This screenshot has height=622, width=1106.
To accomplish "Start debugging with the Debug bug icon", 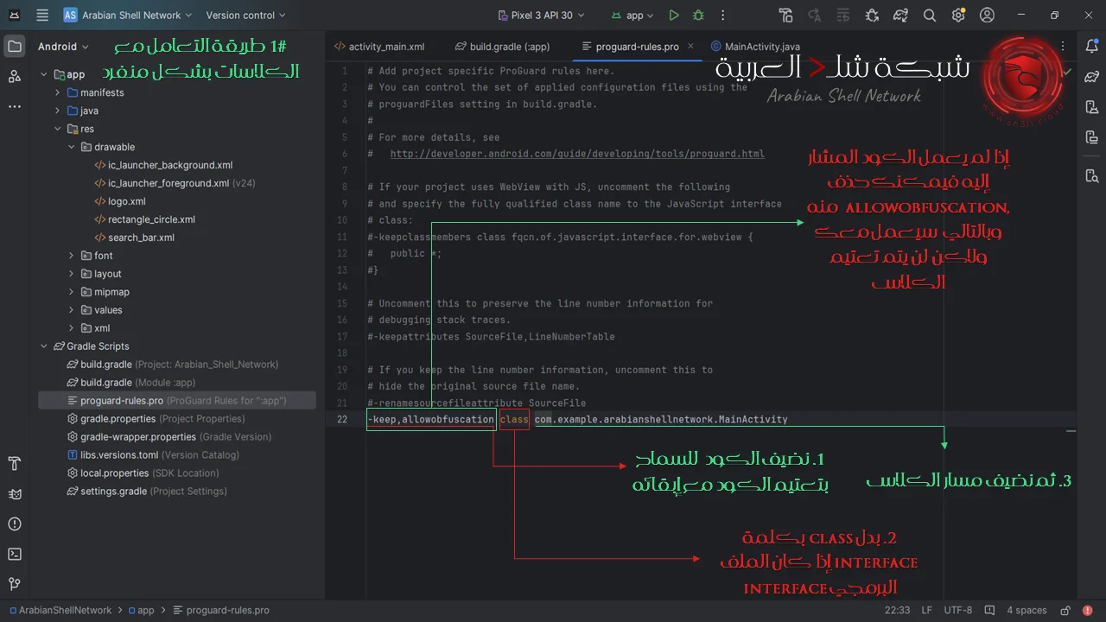I will click(698, 16).
